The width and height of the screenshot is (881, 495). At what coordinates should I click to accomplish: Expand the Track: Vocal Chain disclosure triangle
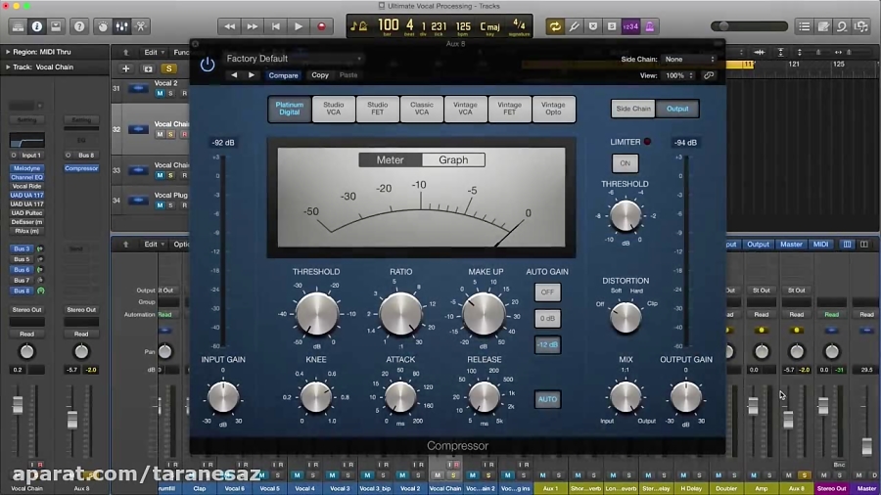8,67
